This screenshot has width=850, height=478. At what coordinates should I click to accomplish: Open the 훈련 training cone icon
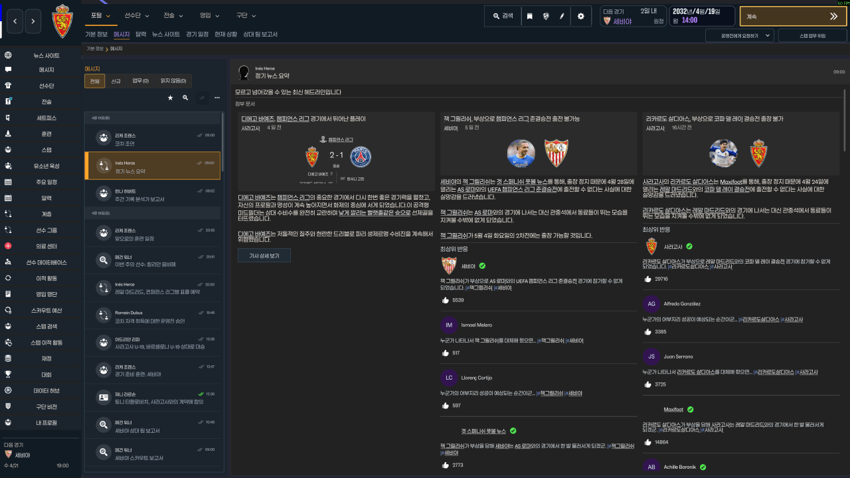(8, 133)
